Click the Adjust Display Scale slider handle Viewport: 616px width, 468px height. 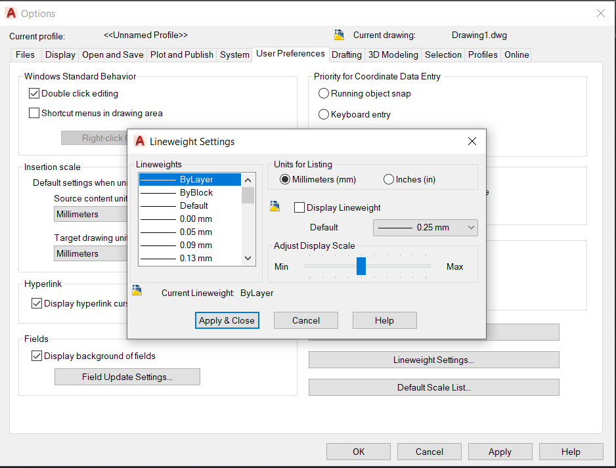pyautogui.click(x=361, y=266)
